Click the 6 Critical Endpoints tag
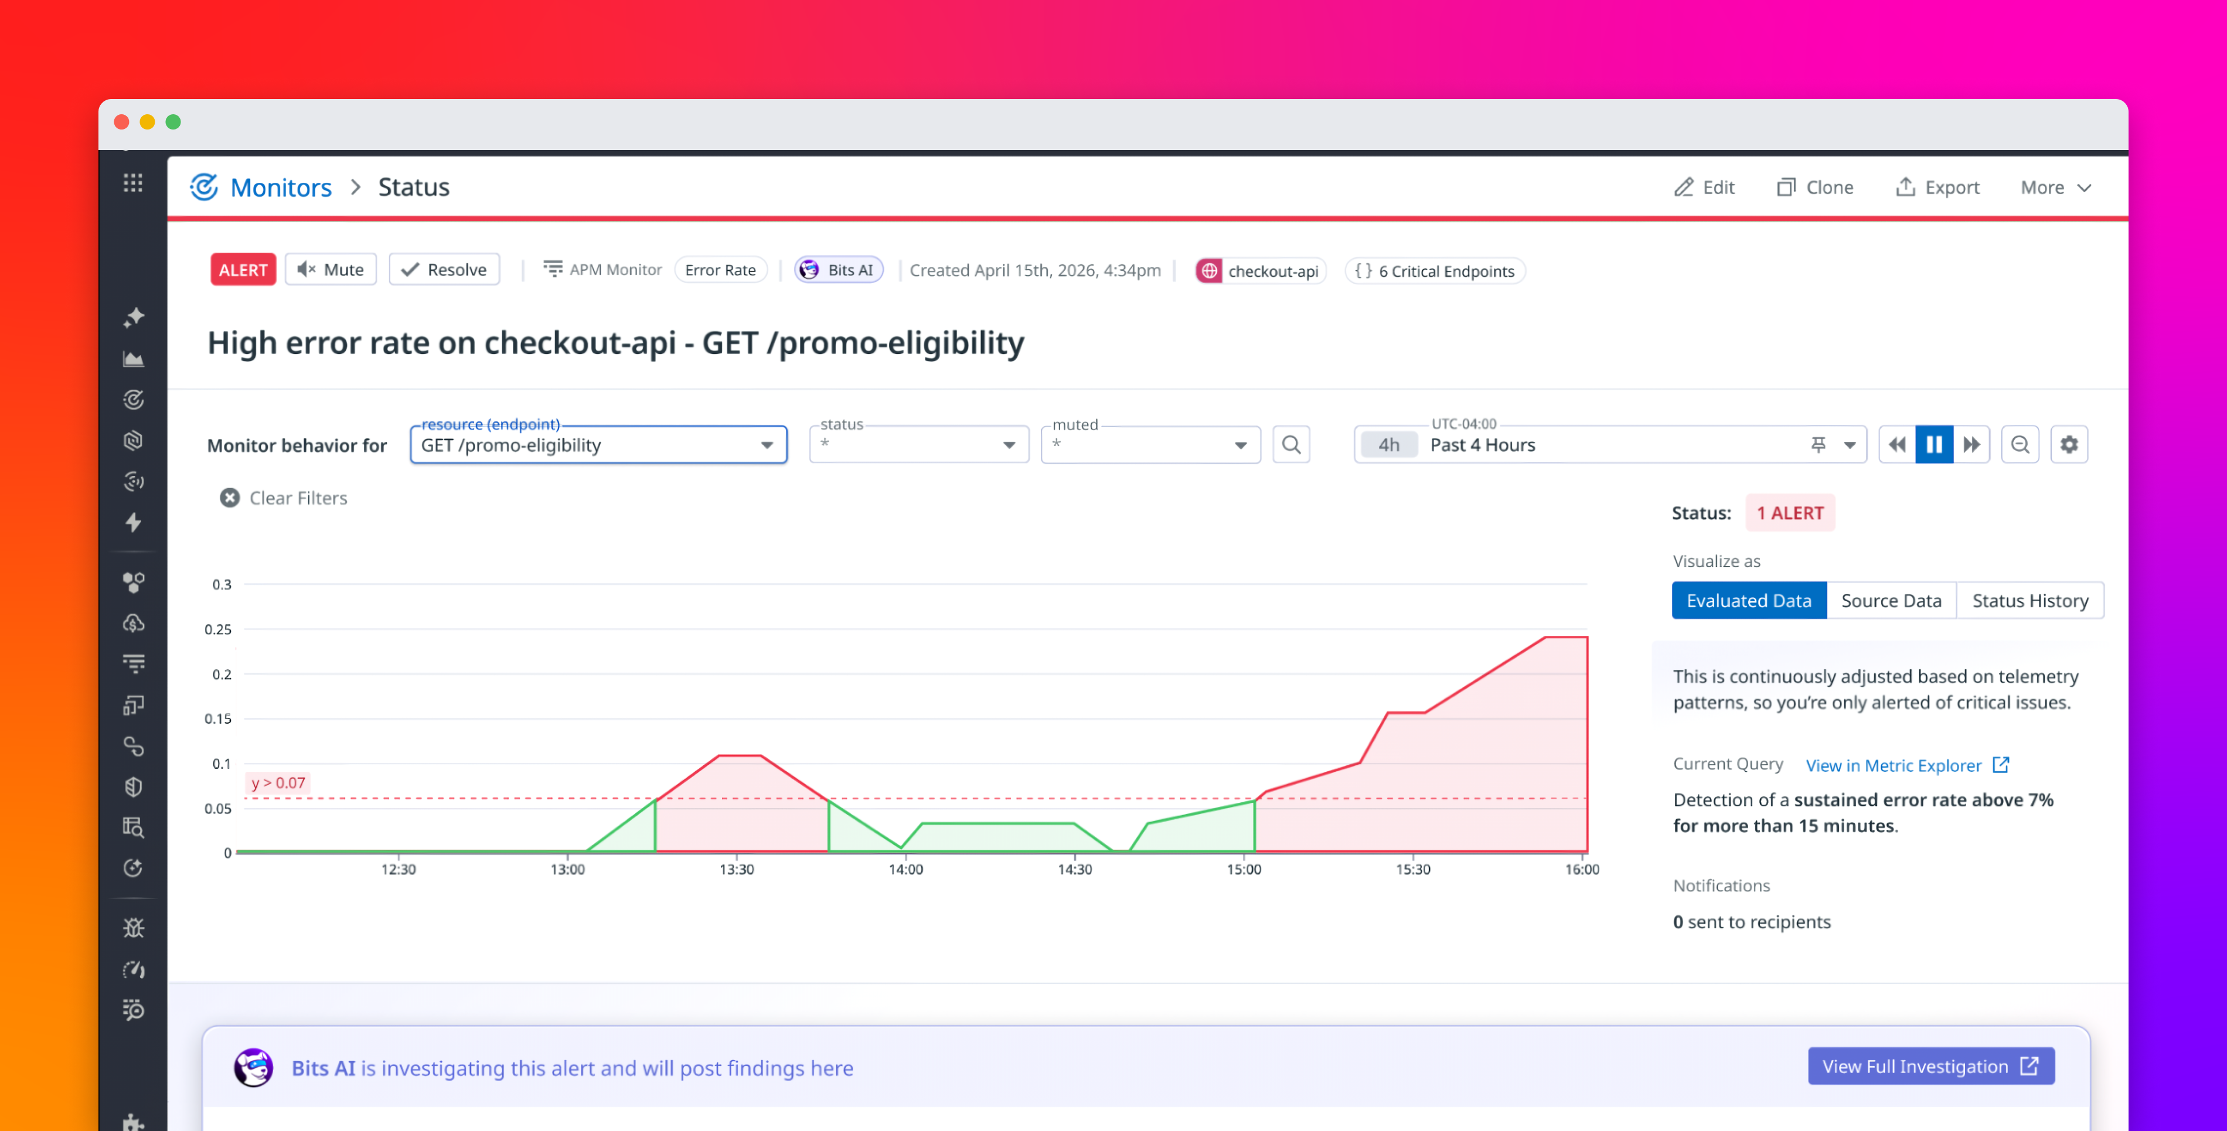The height and width of the screenshot is (1131, 2227). coord(1435,271)
